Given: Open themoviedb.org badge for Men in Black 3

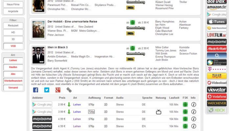Looking at the screenshot, I should point(136,54).
